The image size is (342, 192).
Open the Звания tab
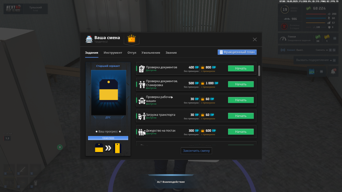(x=171, y=53)
